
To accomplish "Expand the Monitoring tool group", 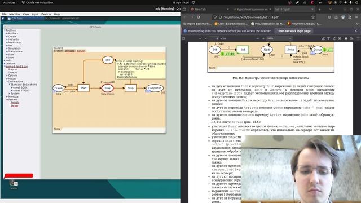I will (7, 43).
